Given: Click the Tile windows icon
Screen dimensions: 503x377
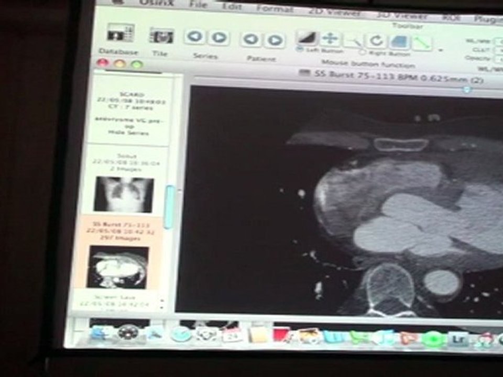Looking at the screenshot, I should pos(162,36).
